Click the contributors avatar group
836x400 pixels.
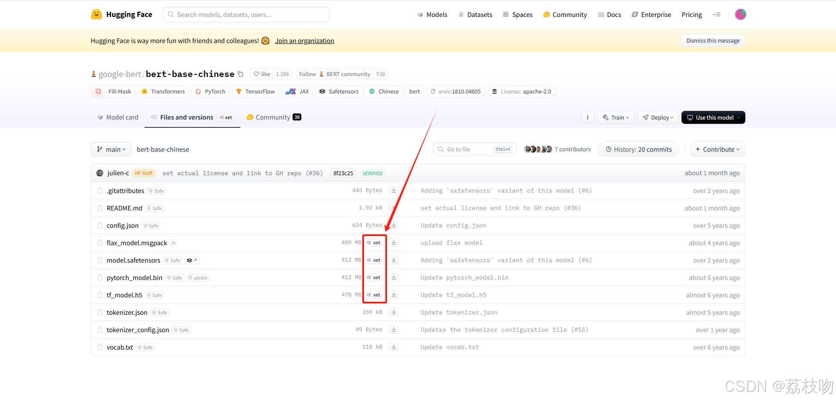[538, 149]
